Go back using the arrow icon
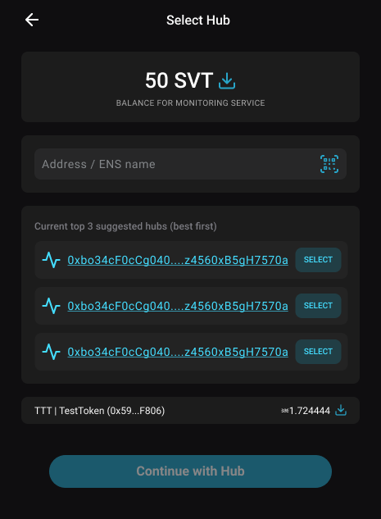 32,20
